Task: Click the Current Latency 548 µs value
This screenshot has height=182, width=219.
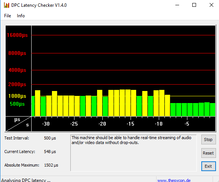Action: pyautogui.click(x=50, y=152)
